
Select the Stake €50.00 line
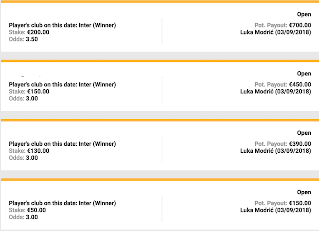click(x=27, y=210)
